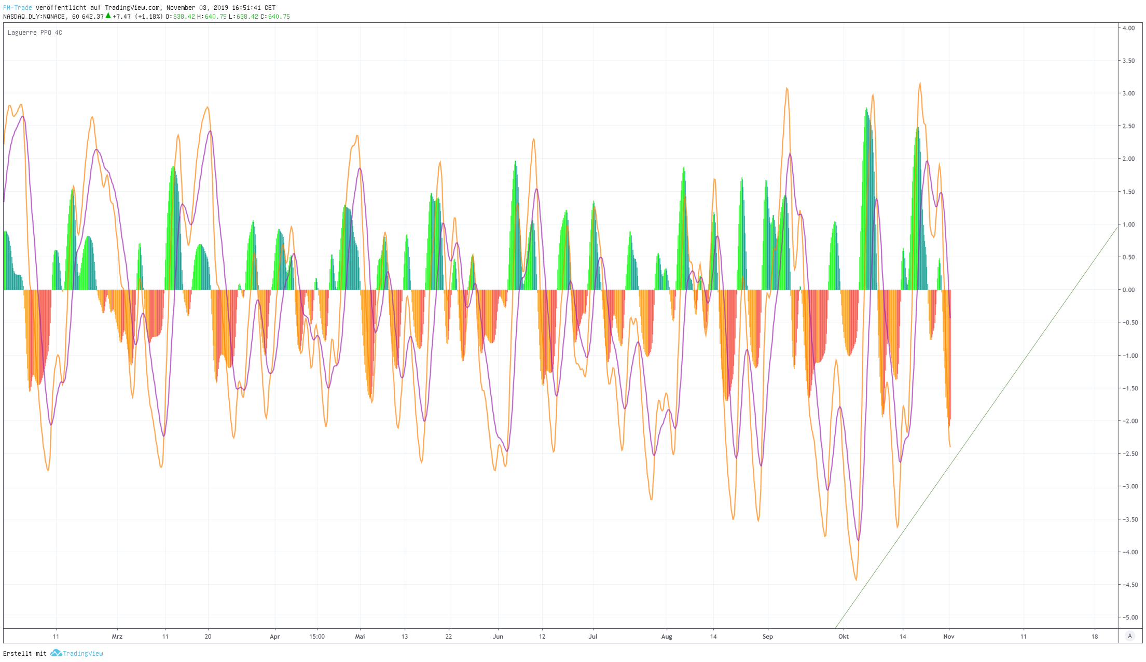Image resolution: width=1146 pixels, height=662 pixels.
Task: Click the Aug date label on time axis
Action: (x=667, y=637)
